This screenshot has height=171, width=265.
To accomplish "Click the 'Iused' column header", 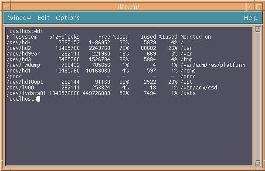I will [148, 37].
